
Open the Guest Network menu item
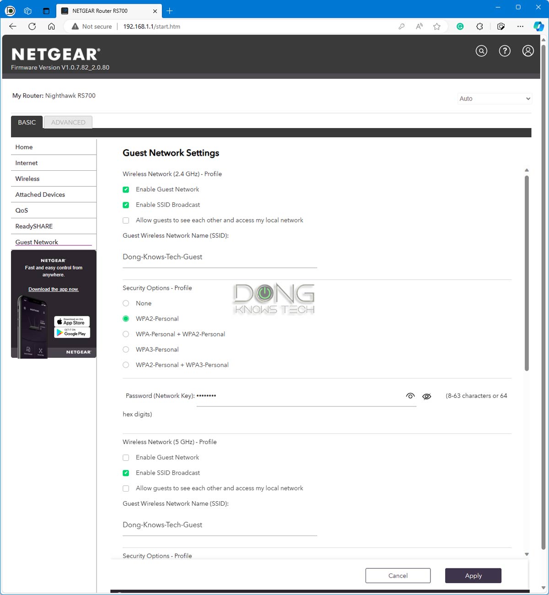pos(54,242)
